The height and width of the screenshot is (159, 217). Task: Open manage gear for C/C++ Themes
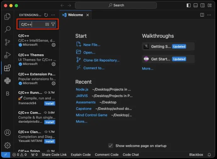(53, 64)
